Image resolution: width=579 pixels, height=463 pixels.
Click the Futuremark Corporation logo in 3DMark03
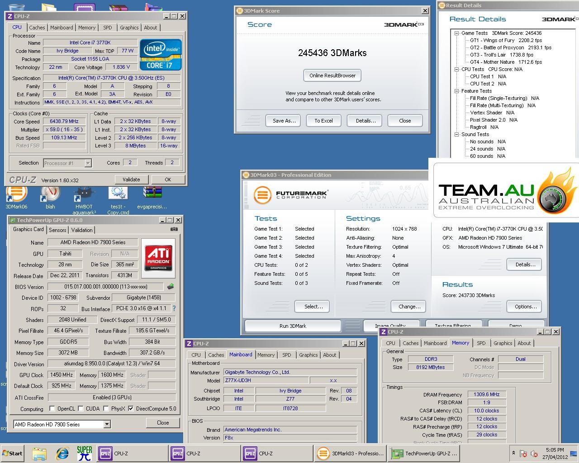pos(290,195)
